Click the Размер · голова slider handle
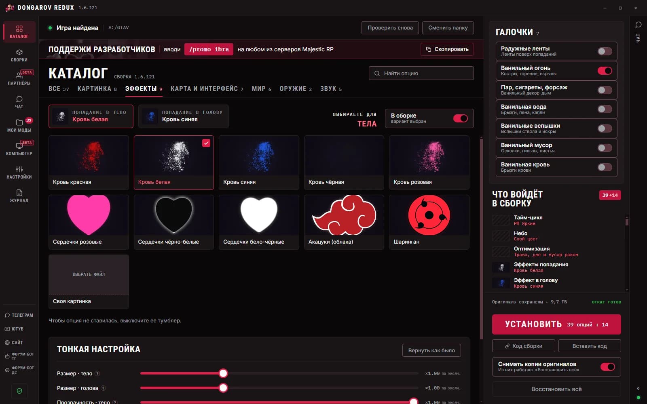The width and height of the screenshot is (647, 404). 223,388
